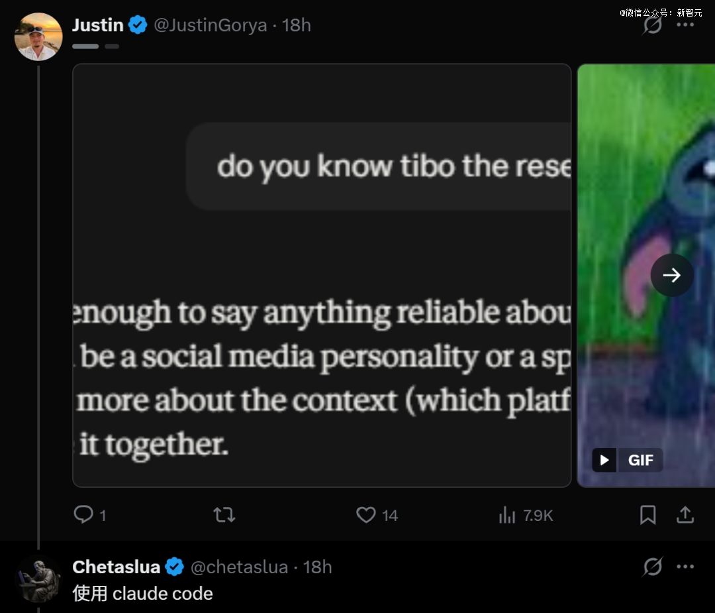Screen dimensions: 715x613
Task: Open the reply icon on Justin's tweet
Action: [x=83, y=514]
